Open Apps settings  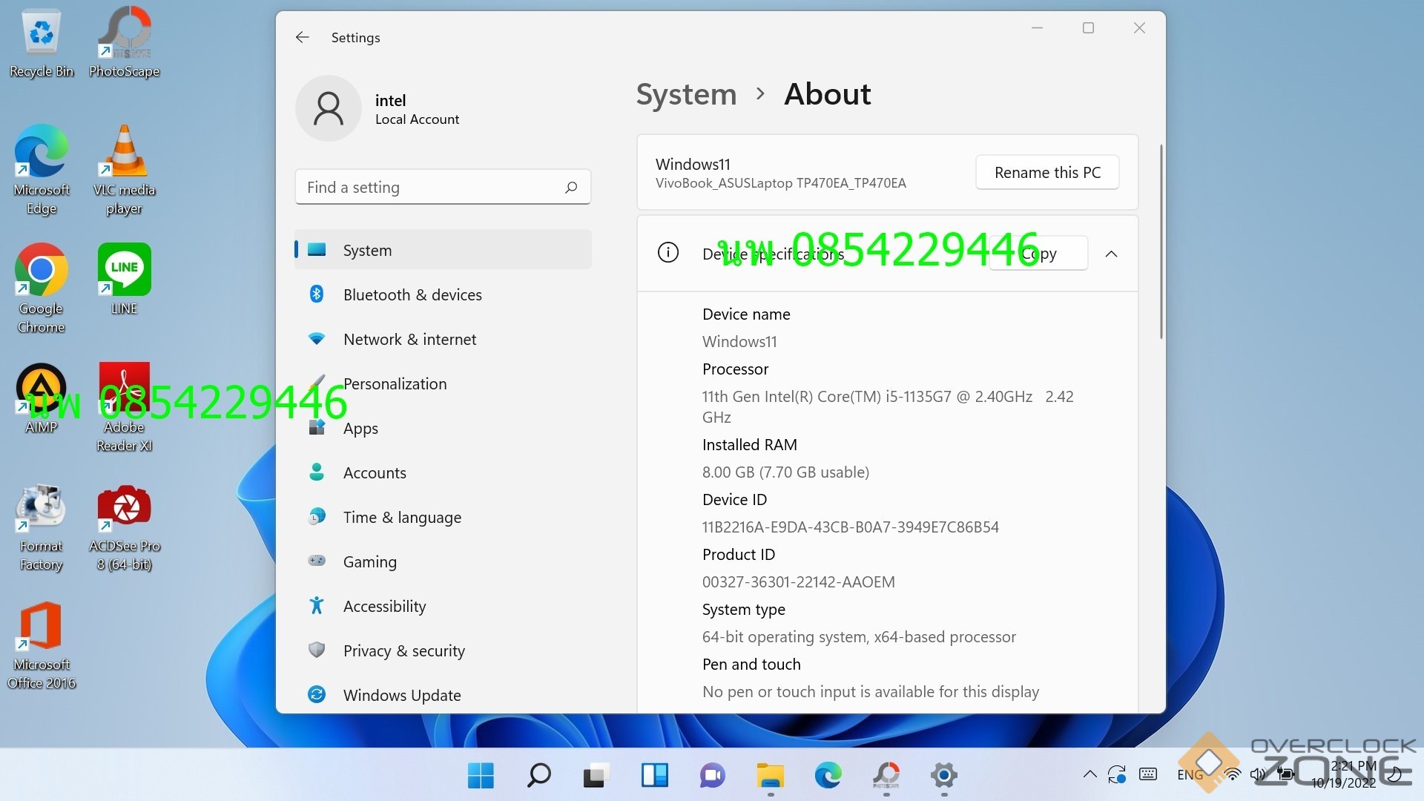point(443,428)
